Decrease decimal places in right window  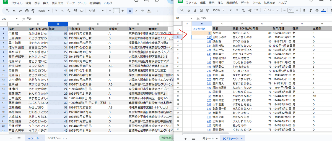click(x=243, y=10)
